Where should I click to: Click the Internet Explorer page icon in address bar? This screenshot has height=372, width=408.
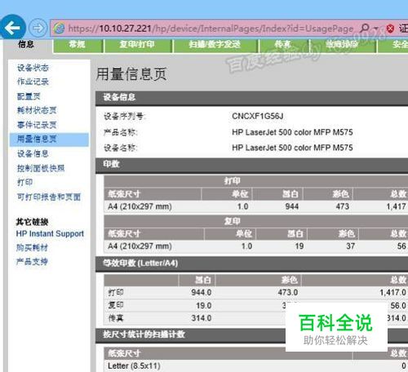[x=59, y=29]
